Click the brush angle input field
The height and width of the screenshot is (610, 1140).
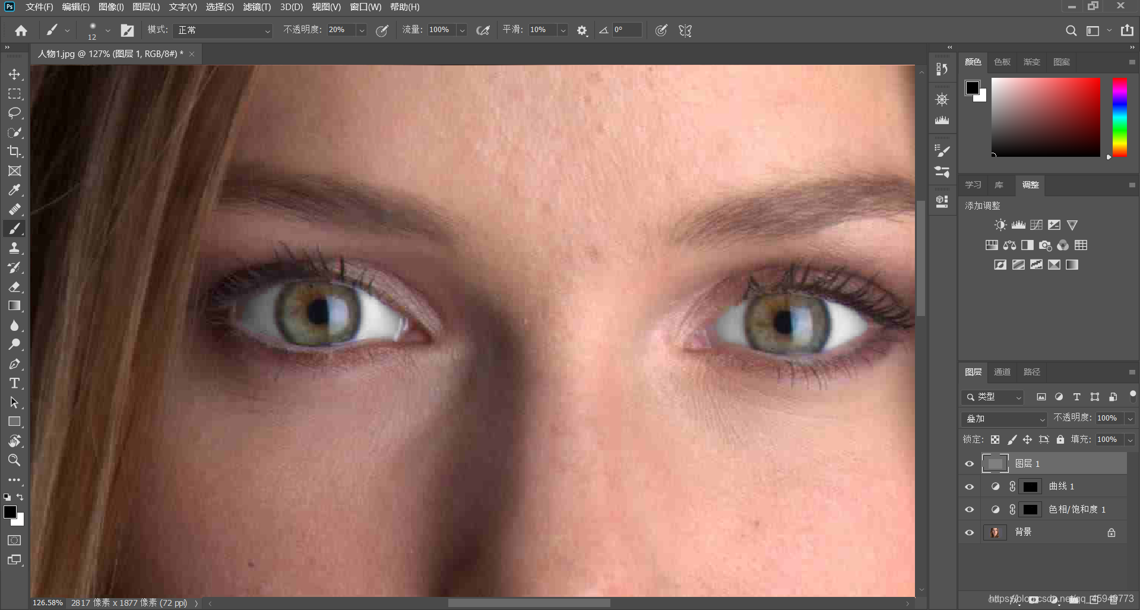click(626, 30)
